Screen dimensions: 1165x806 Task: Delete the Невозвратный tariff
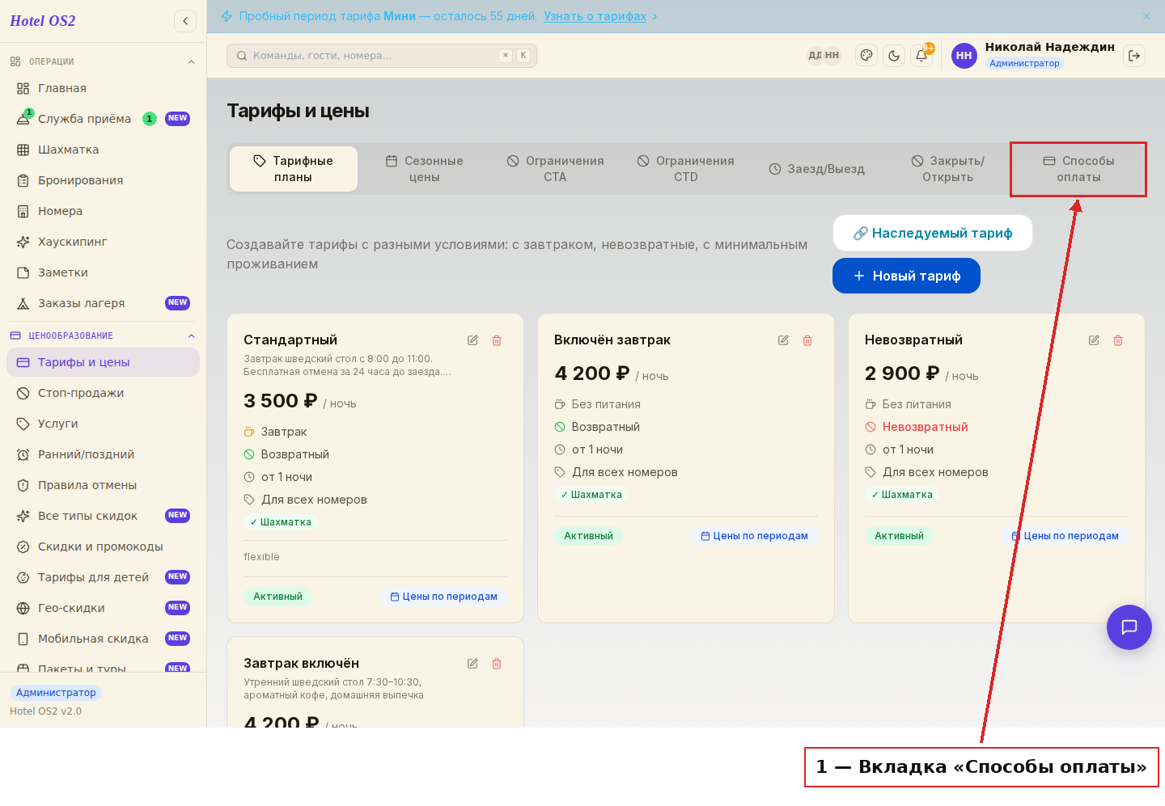[1118, 340]
